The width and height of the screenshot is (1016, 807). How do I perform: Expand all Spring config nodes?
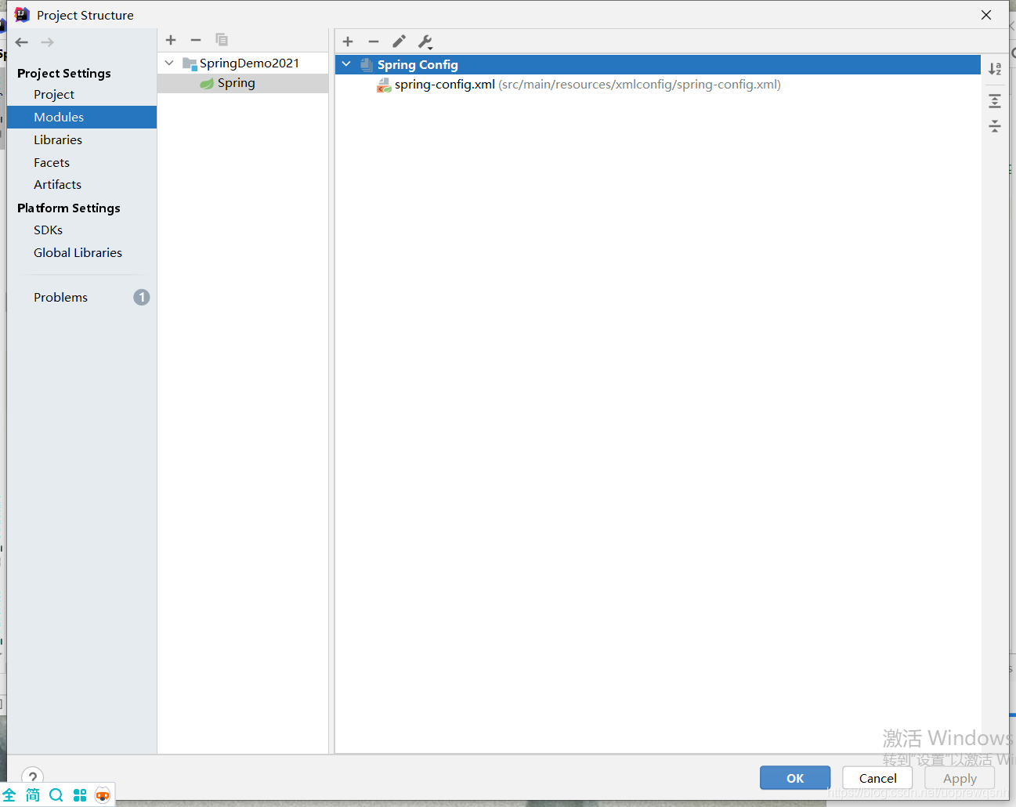coord(995,101)
